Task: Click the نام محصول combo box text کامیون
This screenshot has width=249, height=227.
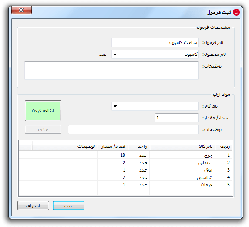Action: click(x=191, y=54)
